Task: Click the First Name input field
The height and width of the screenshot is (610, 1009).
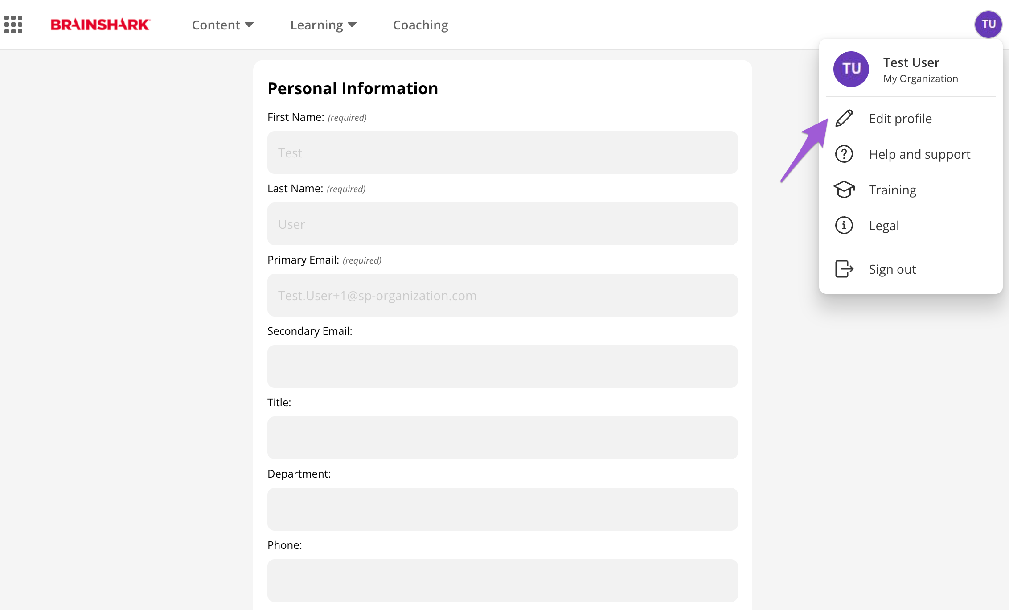Action: [502, 152]
